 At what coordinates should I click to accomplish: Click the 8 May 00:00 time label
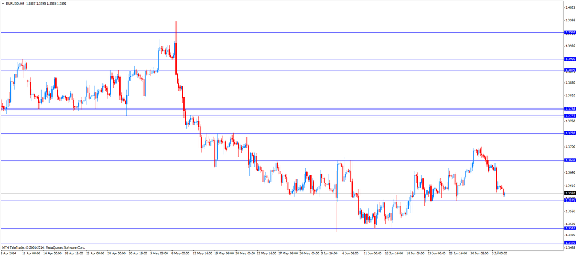click(181, 254)
